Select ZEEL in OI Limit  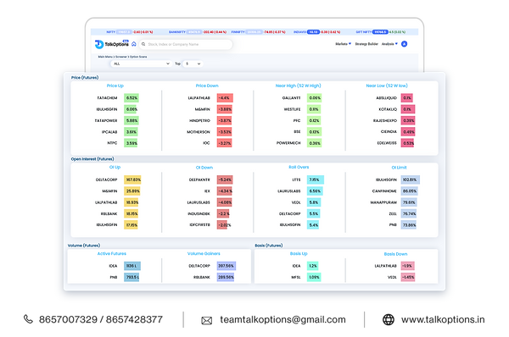[393, 214]
